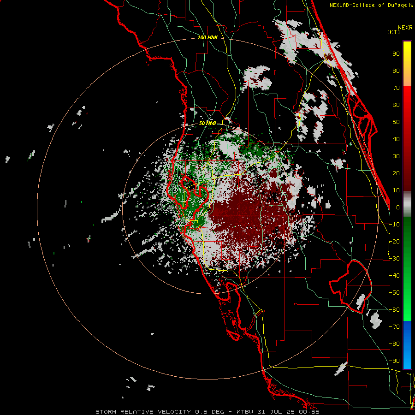Click the yellow-orange top segment of velocity scale
The height and width of the screenshot is (415, 415).
pyautogui.click(x=407, y=64)
